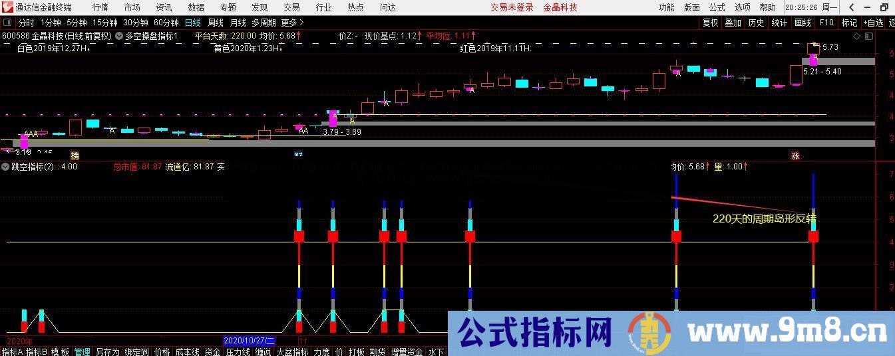Image resolution: width=895 pixels, height=356 pixels.
Task: Switch to 5分钟 period
Action: tap(77, 23)
